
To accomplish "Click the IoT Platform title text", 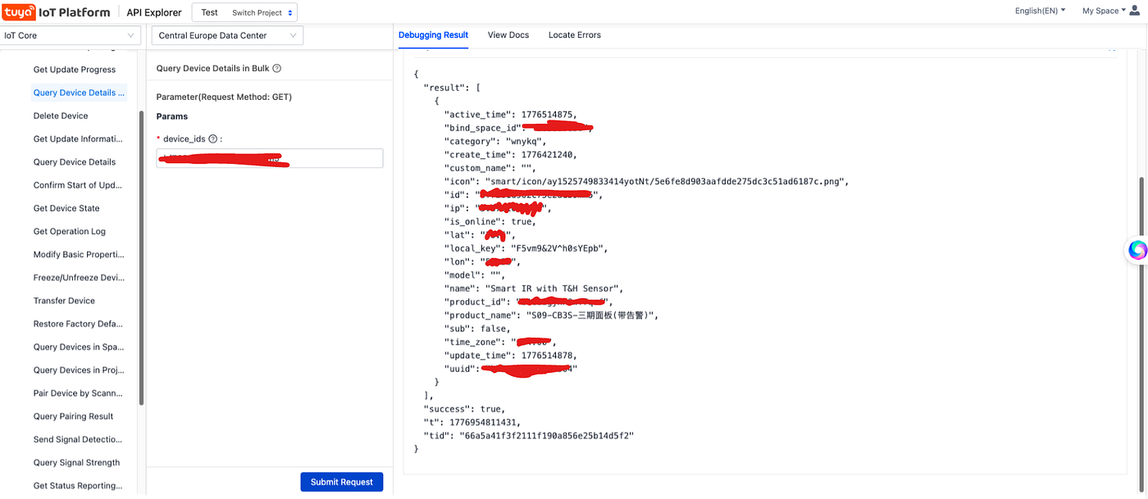I will 75,12.
